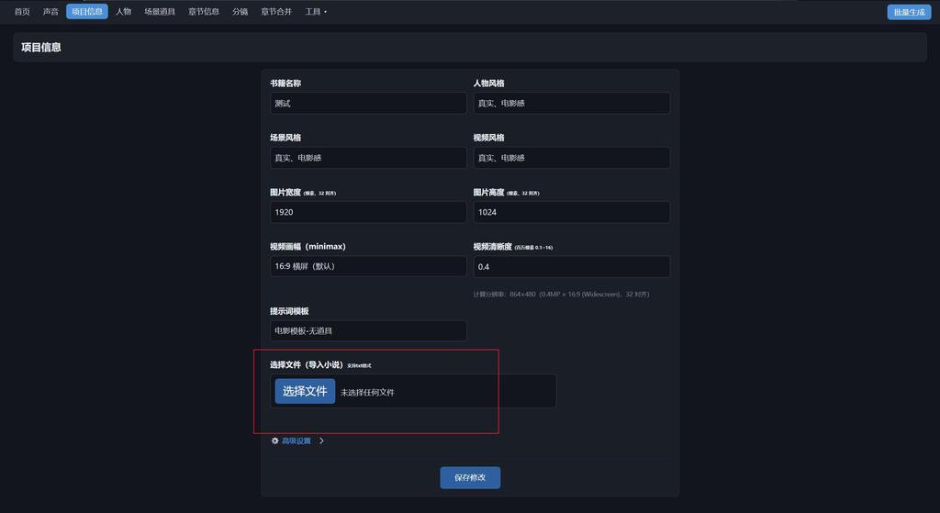The image size is (940, 513).
Task: Click the 图片高度 field showing 1024
Action: coord(571,212)
